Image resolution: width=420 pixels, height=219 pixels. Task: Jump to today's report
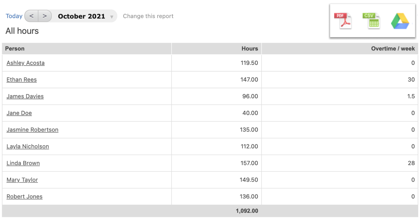[14, 16]
